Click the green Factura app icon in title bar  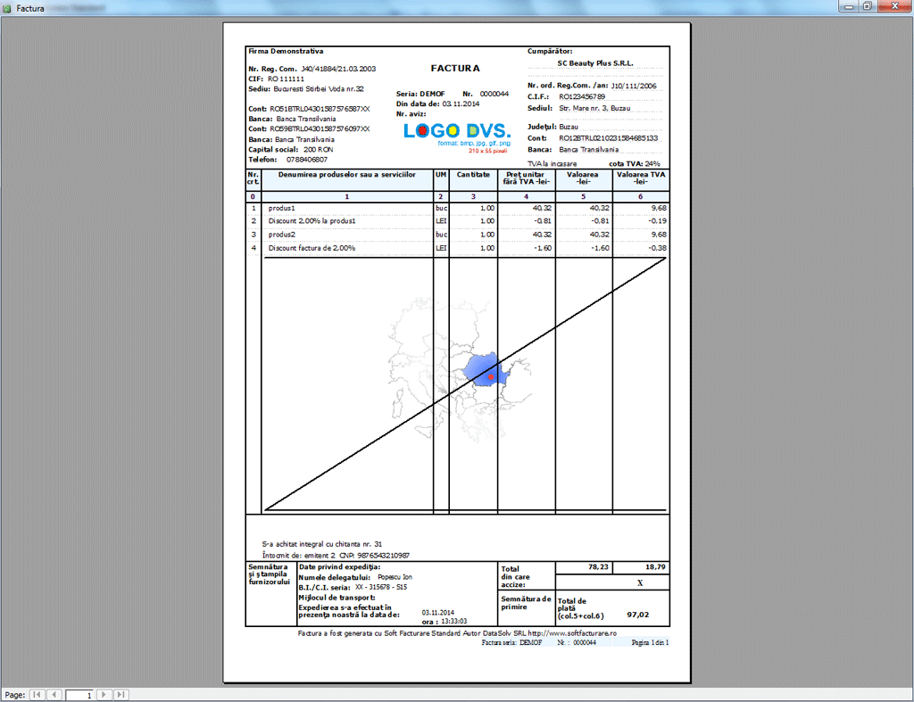tap(8, 7)
